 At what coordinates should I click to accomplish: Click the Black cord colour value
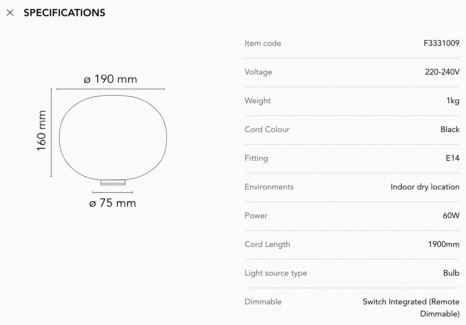point(450,129)
